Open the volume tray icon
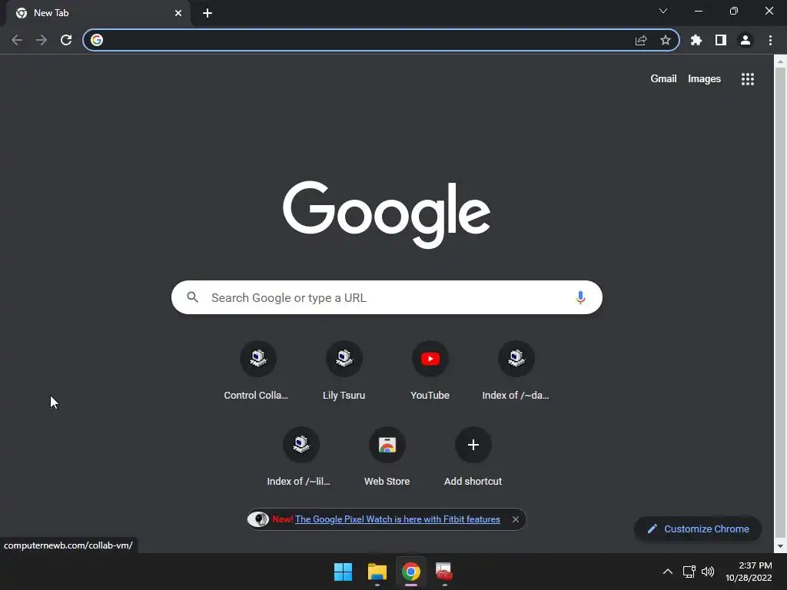The height and width of the screenshot is (590, 787). [708, 572]
